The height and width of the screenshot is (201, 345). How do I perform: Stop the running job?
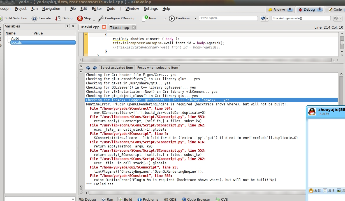point(80,19)
